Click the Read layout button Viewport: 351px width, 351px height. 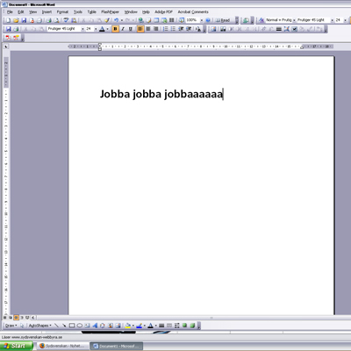coord(223,20)
